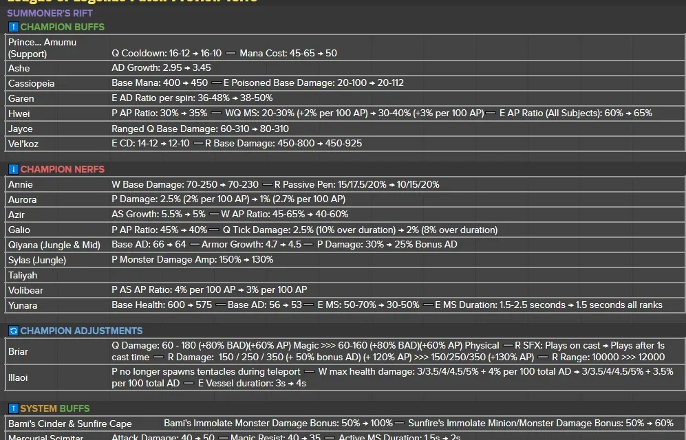Click the down-arrow icon beside CHAMPION NERFS
Screen dimensions: 686x440
click(x=12, y=169)
